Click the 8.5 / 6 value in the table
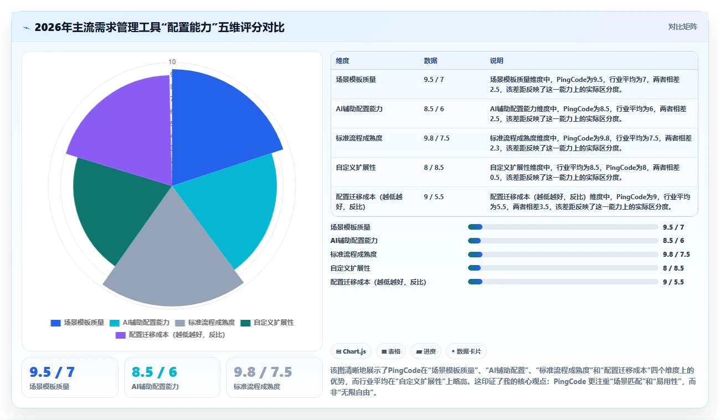The width and height of the screenshot is (720, 420). coord(434,109)
